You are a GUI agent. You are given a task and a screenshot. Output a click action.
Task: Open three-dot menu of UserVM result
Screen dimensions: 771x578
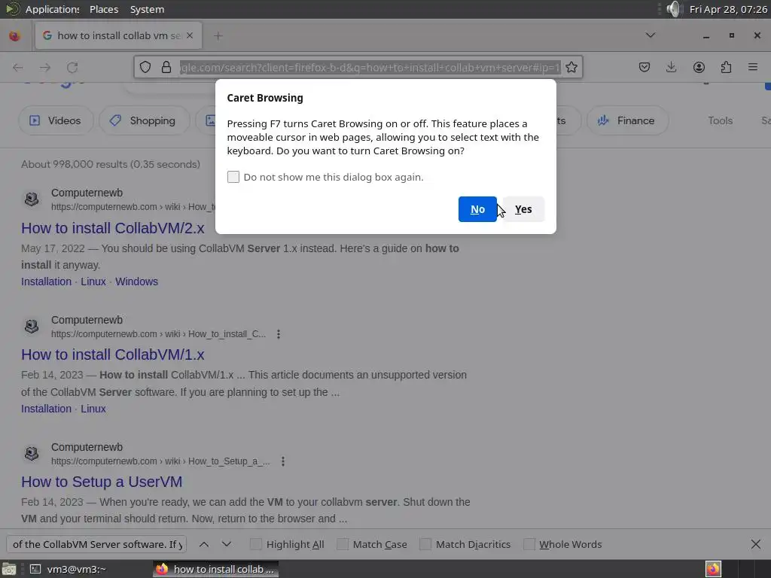(x=283, y=461)
